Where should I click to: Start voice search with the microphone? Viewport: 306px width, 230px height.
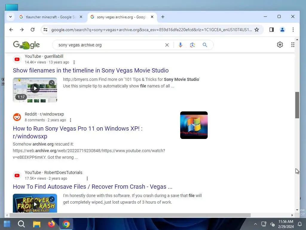[x=180, y=45]
